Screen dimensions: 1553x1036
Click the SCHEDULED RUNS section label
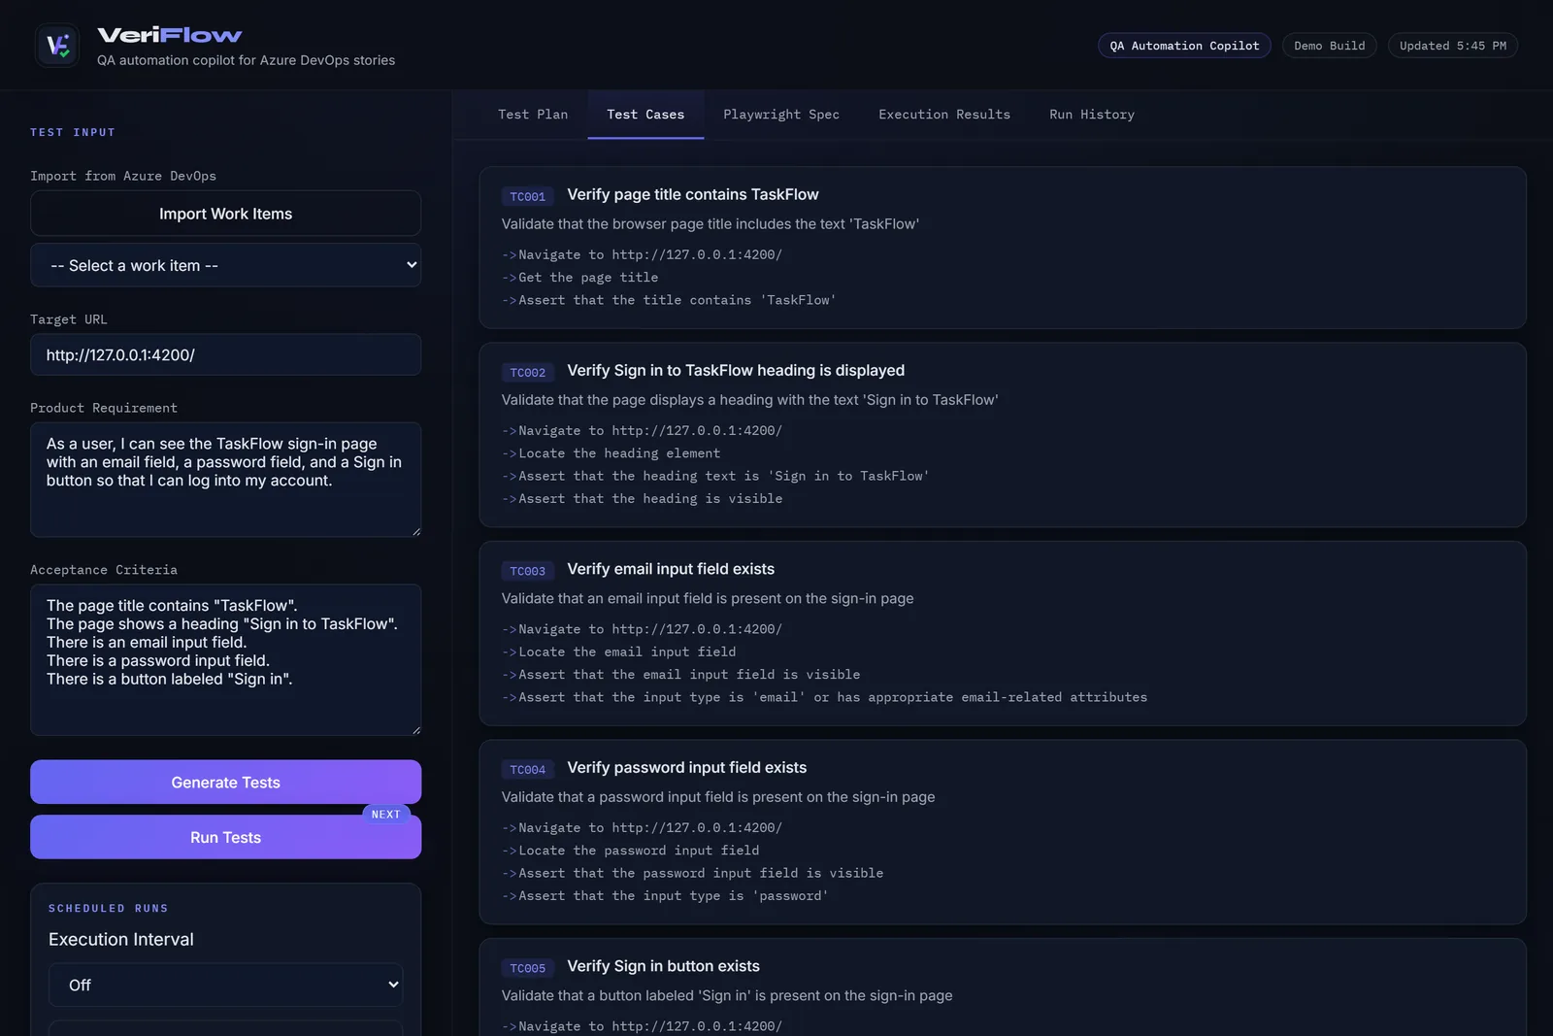109,909
